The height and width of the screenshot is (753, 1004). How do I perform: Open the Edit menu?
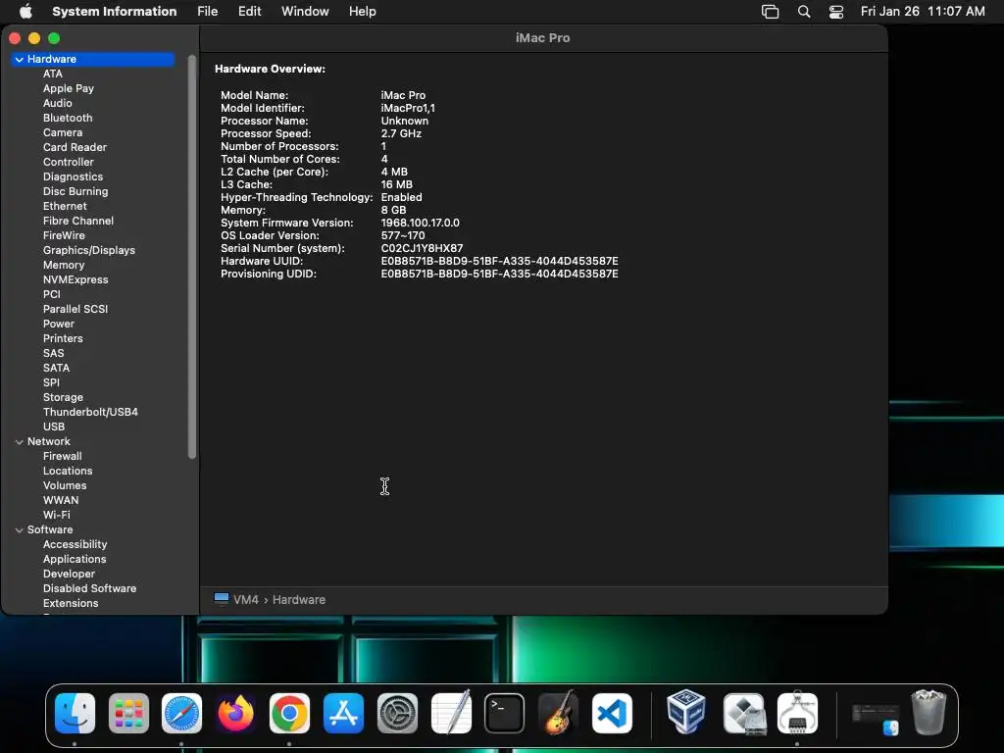point(250,12)
